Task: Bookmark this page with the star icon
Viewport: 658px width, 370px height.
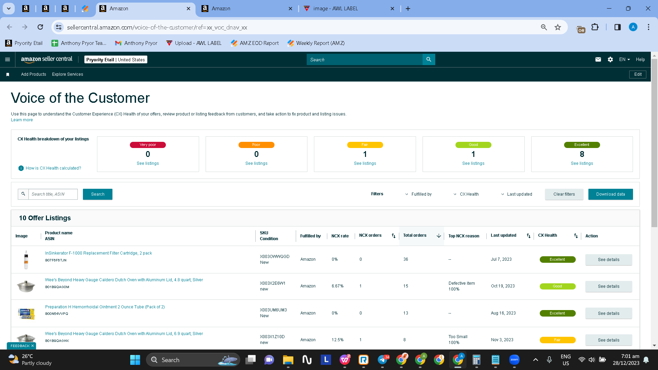Action: 558,27
